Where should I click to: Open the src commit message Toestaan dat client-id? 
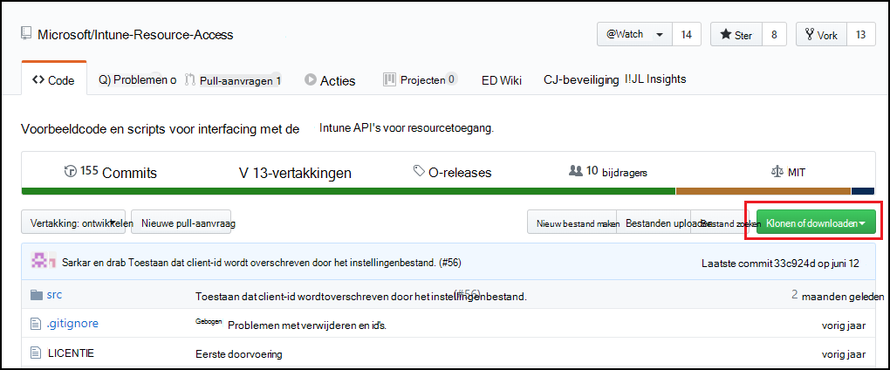point(361,296)
